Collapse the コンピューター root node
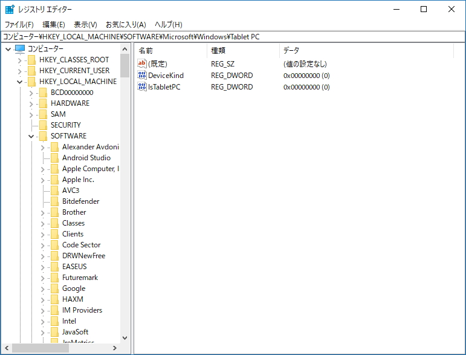Image resolution: width=466 pixels, height=355 pixels. point(8,49)
